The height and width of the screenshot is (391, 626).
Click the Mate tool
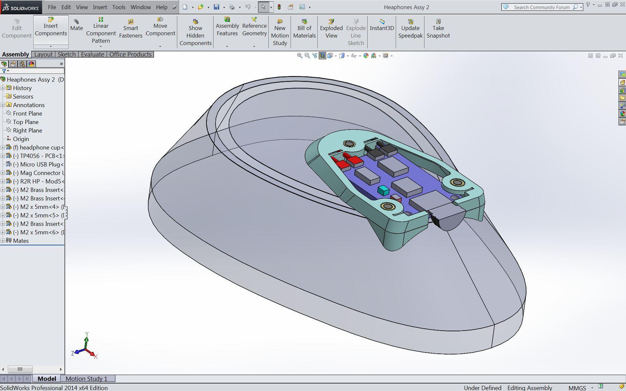point(76,25)
